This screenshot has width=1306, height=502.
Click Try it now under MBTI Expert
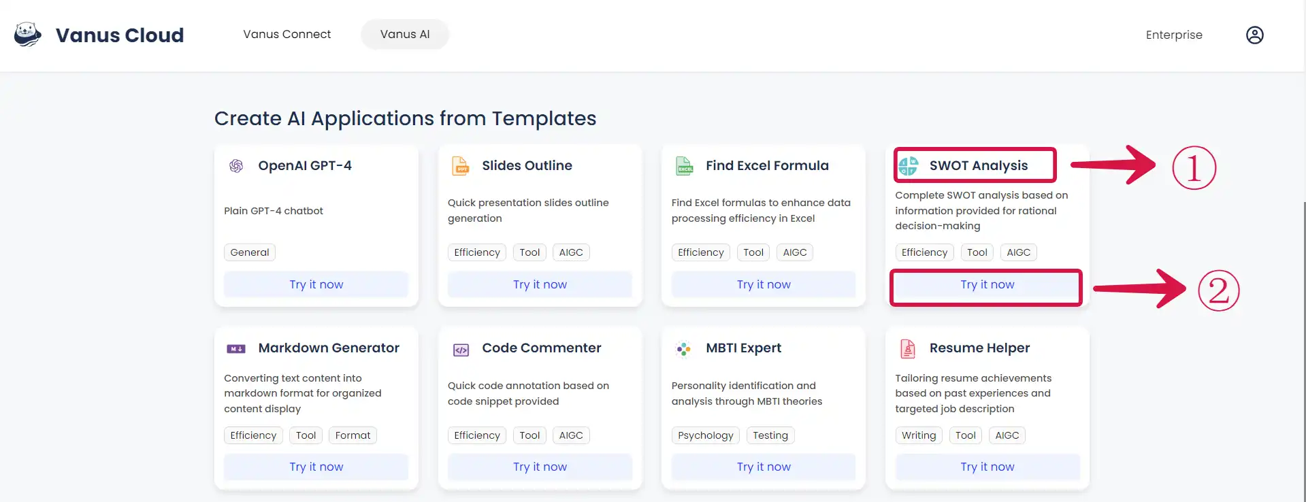pos(764,467)
